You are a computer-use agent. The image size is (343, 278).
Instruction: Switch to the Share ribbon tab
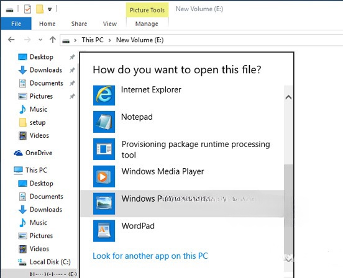pos(79,24)
